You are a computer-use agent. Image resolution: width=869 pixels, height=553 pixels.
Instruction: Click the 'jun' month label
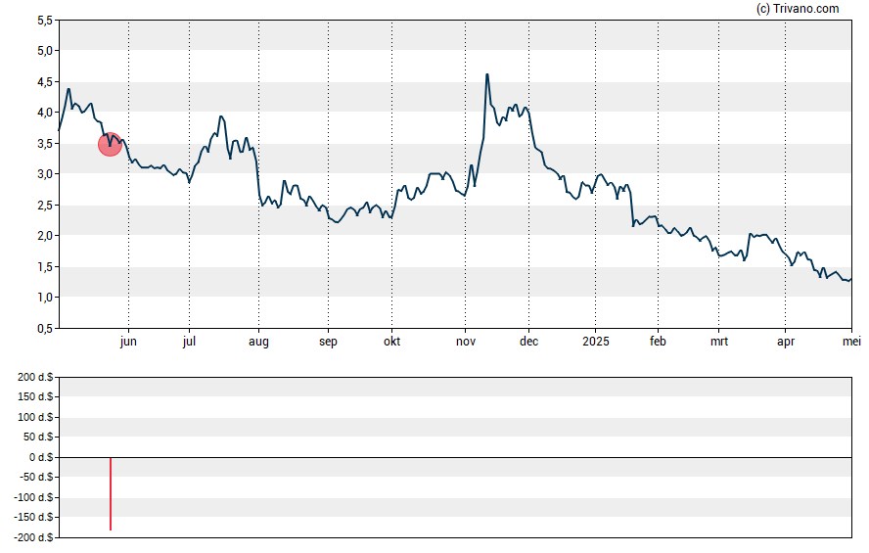tap(128, 342)
